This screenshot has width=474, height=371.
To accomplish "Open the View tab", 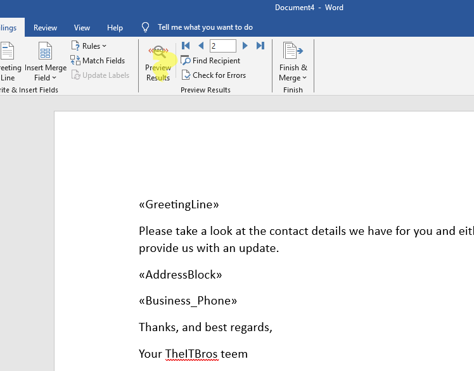I will pyautogui.click(x=82, y=28).
